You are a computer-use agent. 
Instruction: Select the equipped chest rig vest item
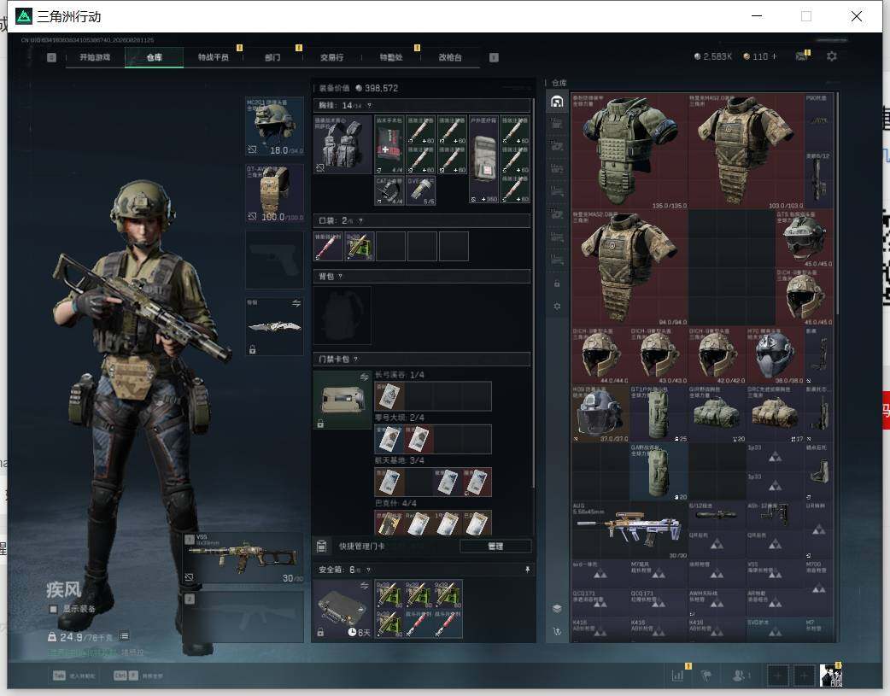click(x=343, y=145)
